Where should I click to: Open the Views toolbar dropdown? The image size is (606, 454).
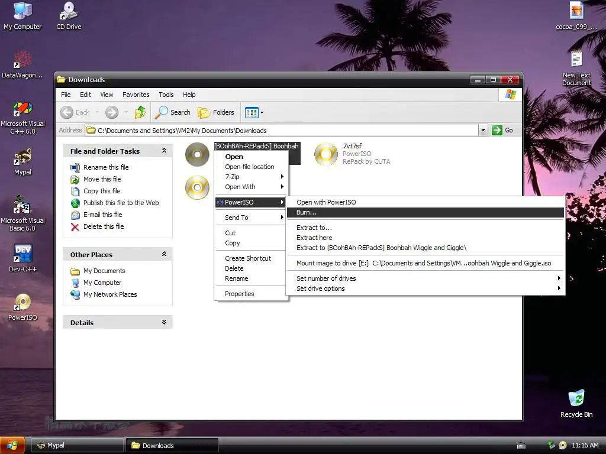pyautogui.click(x=254, y=112)
